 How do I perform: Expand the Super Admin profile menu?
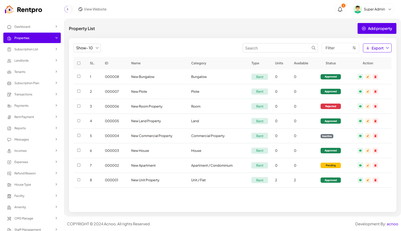[x=373, y=9]
